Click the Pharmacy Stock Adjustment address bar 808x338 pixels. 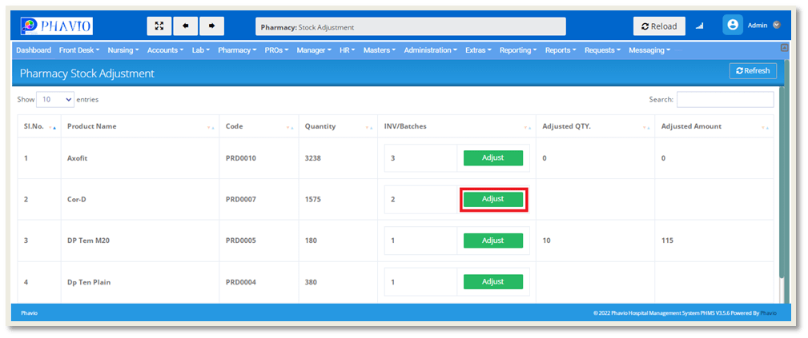[410, 26]
